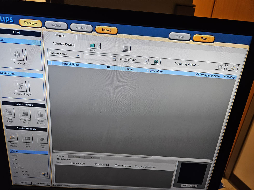This screenshot has width=254, height=190.
Task: Open View Recon tool
Action: [x=9, y=112]
